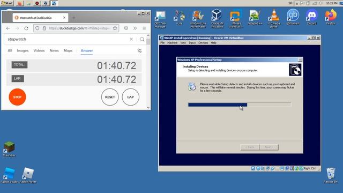The width and height of the screenshot is (343, 193).
Task: Clear the stopwatch search query
Action: (131, 39)
